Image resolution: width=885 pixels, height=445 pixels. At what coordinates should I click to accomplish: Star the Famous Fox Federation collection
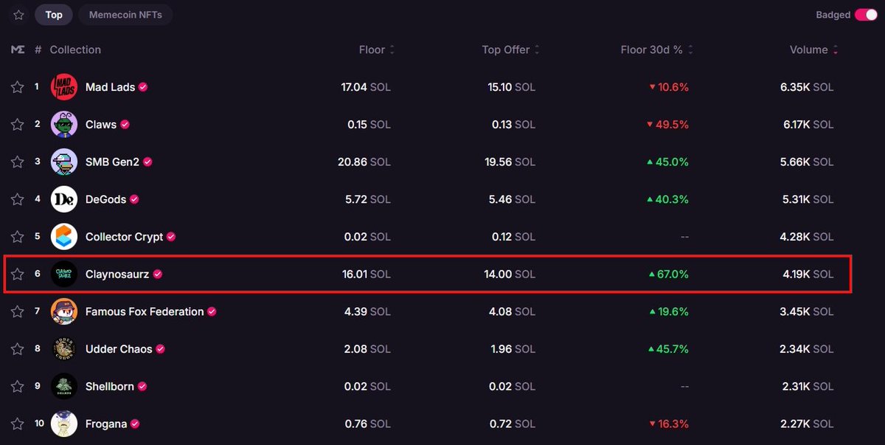(18, 311)
